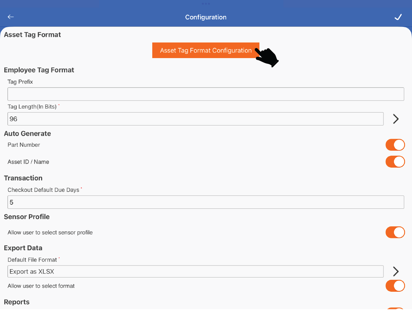Screen dimensions: 412x310
Task: Click the Tag Prefix input field
Action: (206, 94)
